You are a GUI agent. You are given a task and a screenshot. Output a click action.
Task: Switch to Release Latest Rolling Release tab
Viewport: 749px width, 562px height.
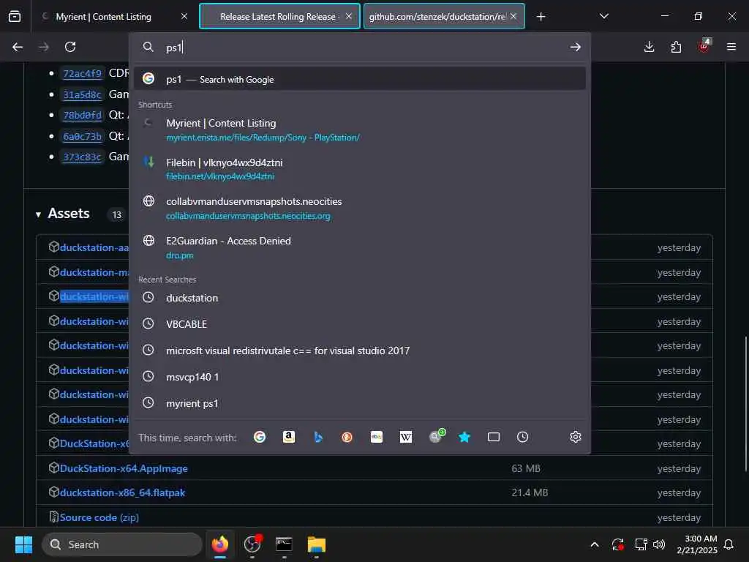279,16
